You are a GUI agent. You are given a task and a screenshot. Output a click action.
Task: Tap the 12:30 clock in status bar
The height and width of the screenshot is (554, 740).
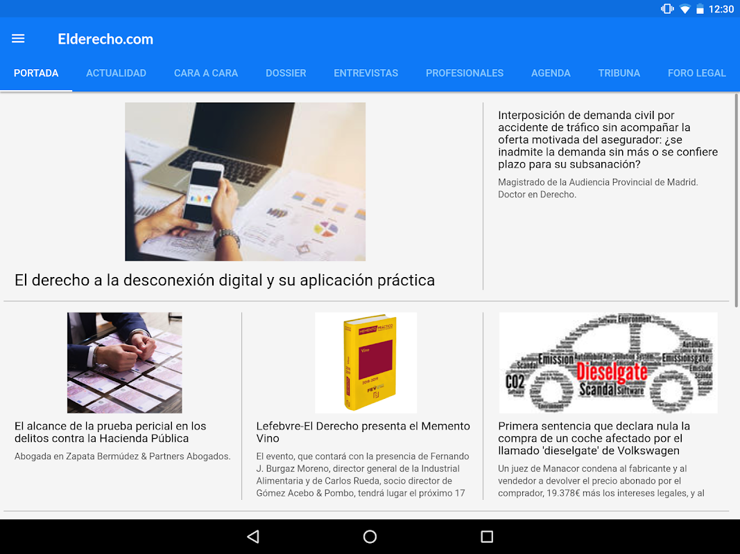721,9
